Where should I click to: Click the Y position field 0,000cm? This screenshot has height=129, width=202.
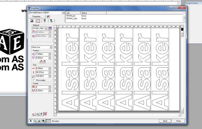coord(42,58)
